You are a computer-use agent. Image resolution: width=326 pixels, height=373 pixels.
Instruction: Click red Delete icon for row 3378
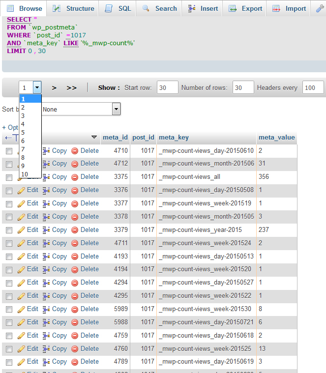coord(75,217)
